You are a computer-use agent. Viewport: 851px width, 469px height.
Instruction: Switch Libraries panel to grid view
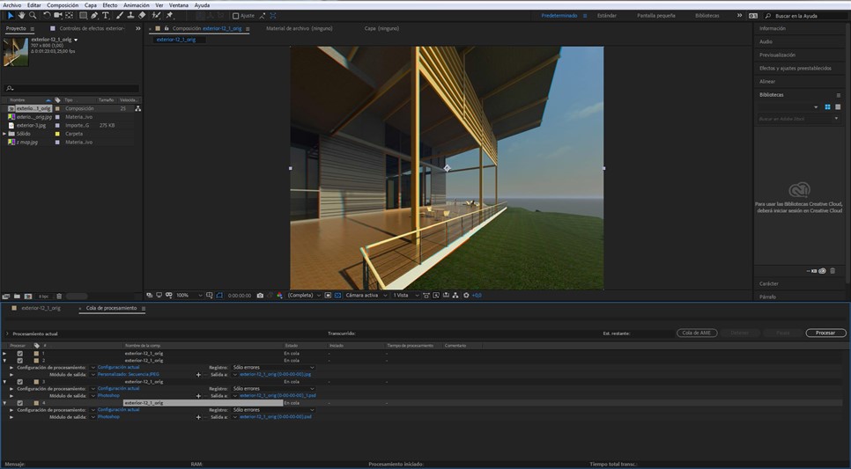pyautogui.click(x=828, y=106)
